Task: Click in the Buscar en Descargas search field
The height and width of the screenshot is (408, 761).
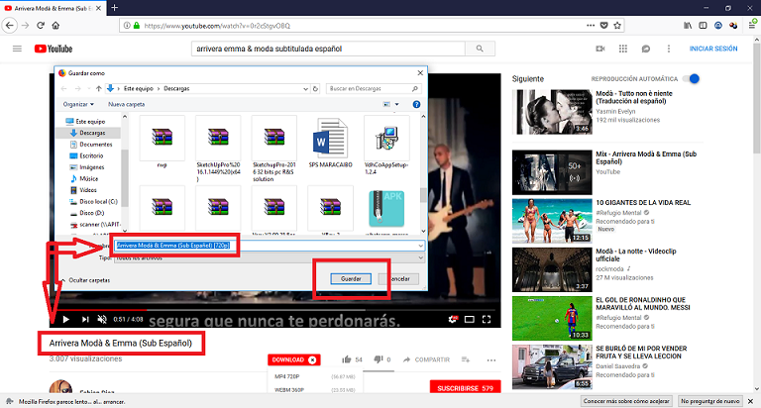Action: coord(373,89)
